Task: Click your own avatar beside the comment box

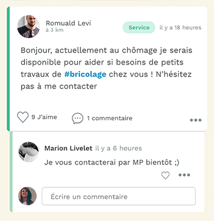Action: point(27,196)
